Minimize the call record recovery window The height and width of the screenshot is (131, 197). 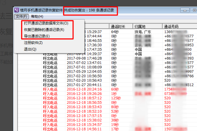(x=185, y=10)
